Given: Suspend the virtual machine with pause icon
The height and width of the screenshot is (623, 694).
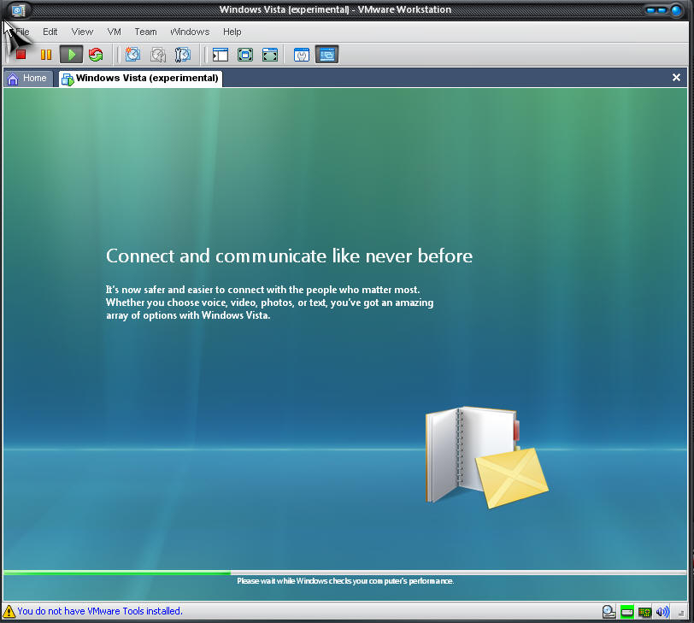Looking at the screenshot, I should (x=46, y=55).
